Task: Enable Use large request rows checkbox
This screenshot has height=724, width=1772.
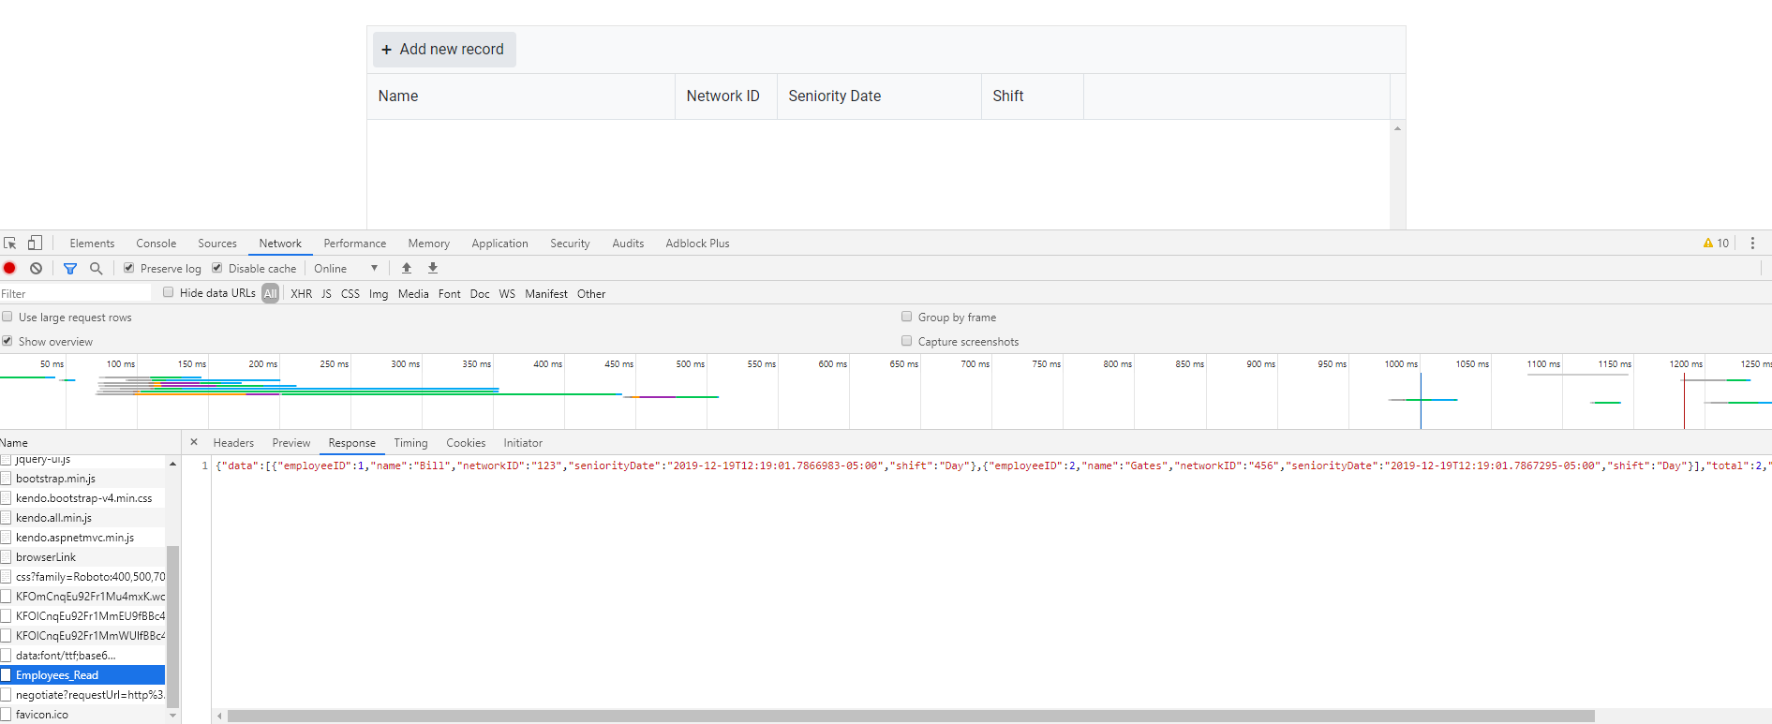Action: [7, 317]
